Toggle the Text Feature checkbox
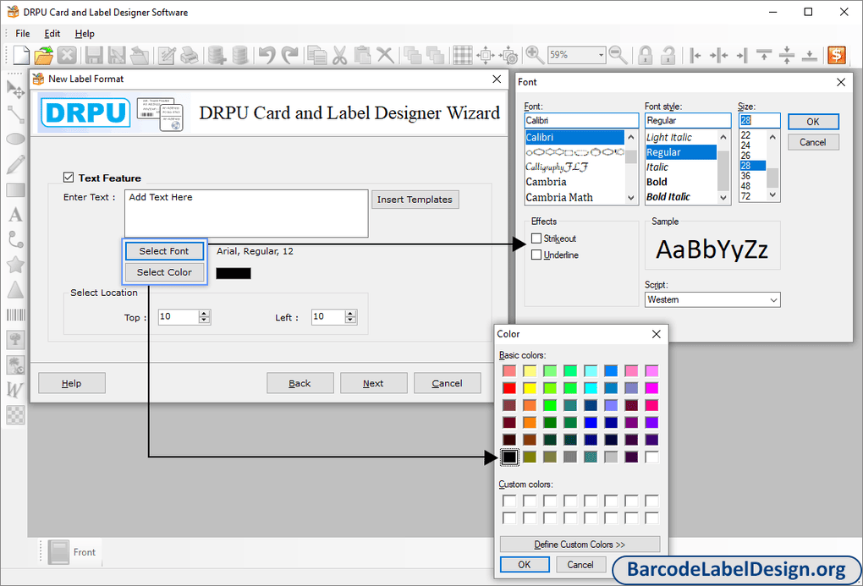 pos(69,178)
